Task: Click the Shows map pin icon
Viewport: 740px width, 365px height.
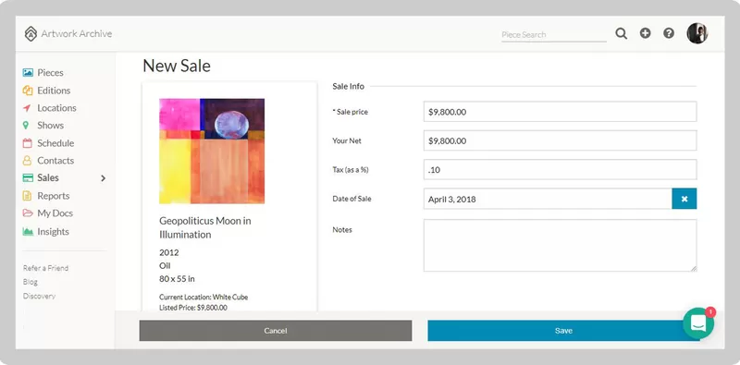Action: point(26,126)
